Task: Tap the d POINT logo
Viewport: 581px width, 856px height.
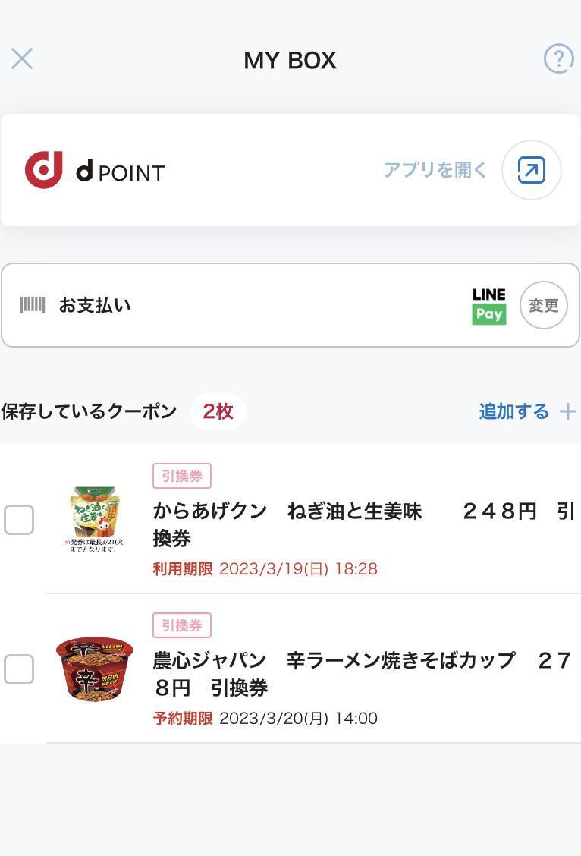Action: 94,170
